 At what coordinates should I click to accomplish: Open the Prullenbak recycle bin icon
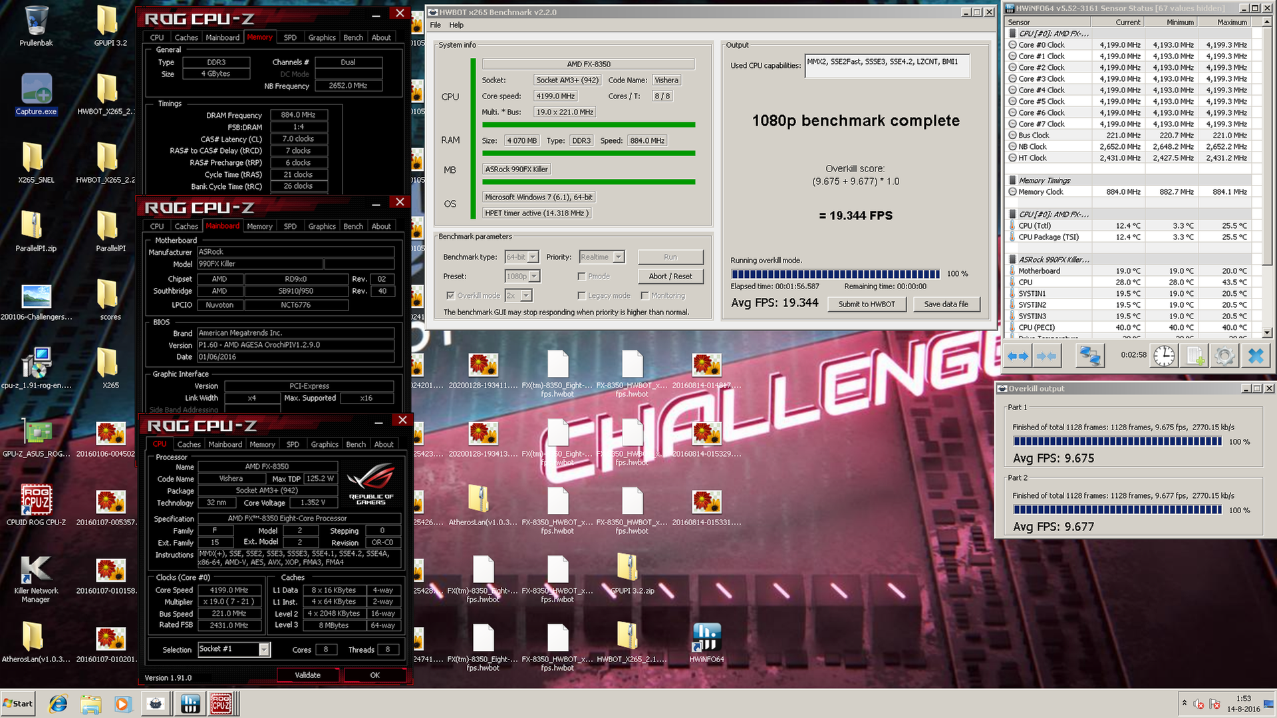click(36, 27)
